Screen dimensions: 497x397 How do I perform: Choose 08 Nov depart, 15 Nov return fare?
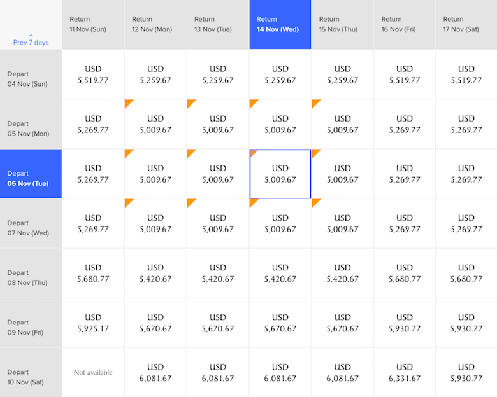(342, 273)
